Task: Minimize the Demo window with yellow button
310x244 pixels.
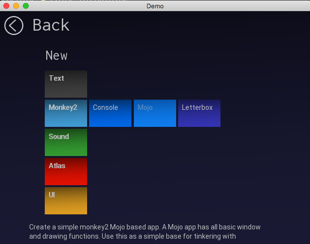Action: [x=16, y=6]
